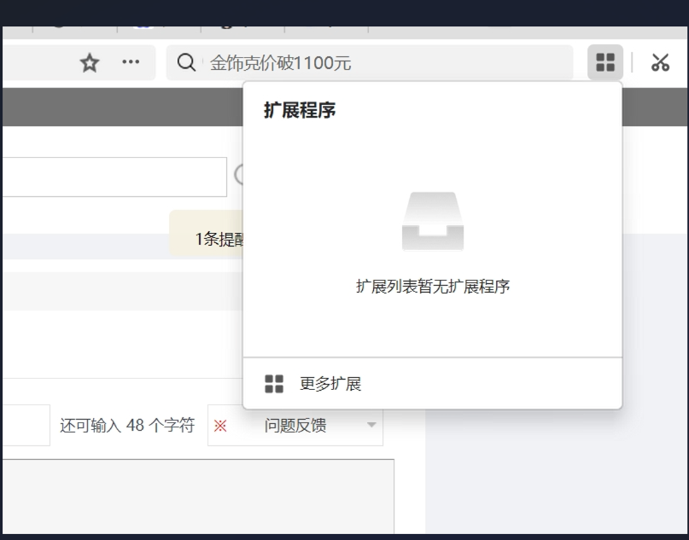Click the red ※ required mark
Viewport: 689px width, 540px height.
pos(219,425)
